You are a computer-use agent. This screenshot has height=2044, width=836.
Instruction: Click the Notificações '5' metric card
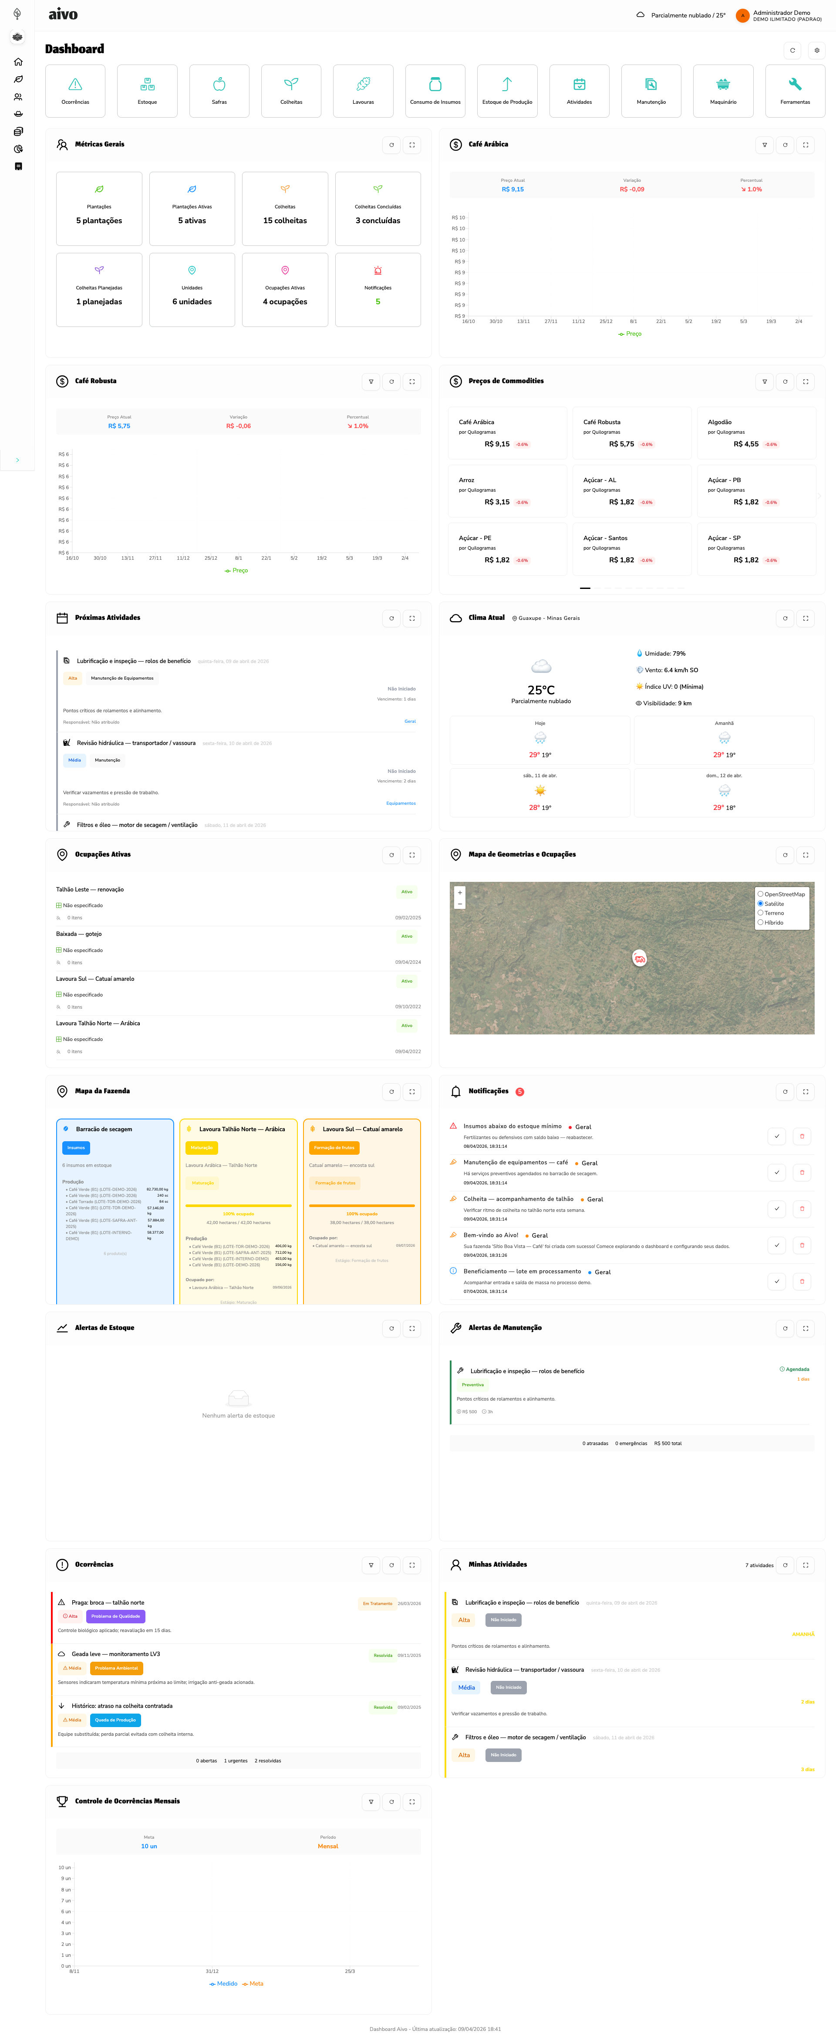378,289
